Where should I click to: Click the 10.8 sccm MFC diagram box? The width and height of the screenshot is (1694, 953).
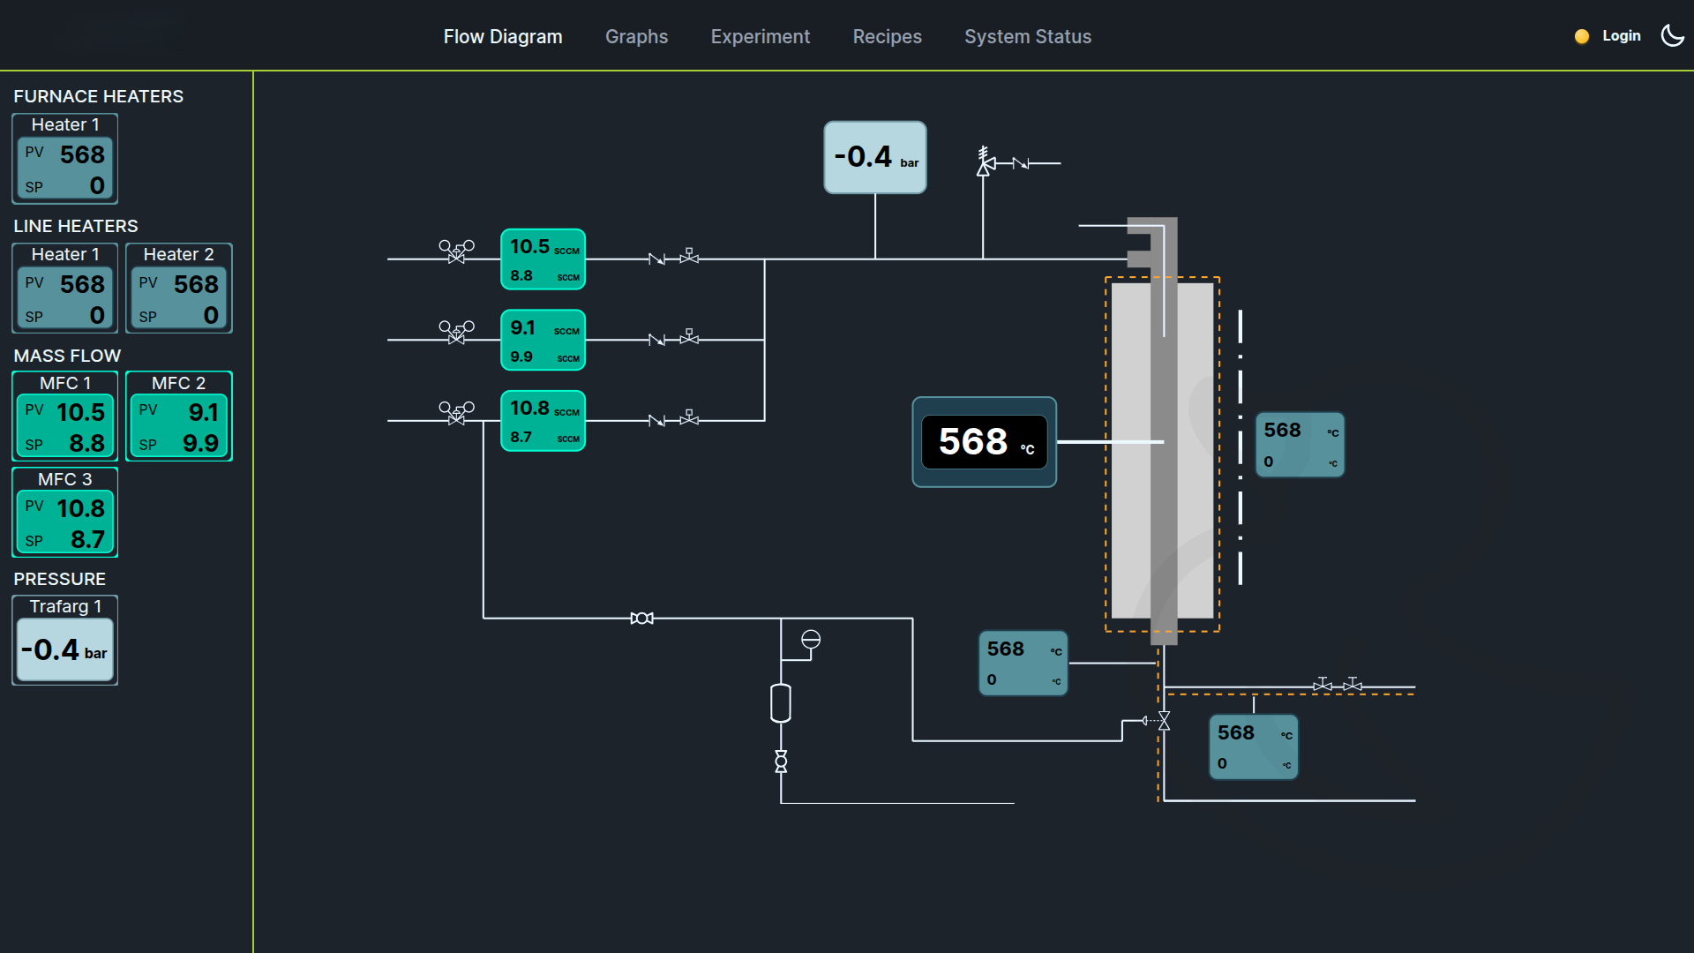(543, 421)
